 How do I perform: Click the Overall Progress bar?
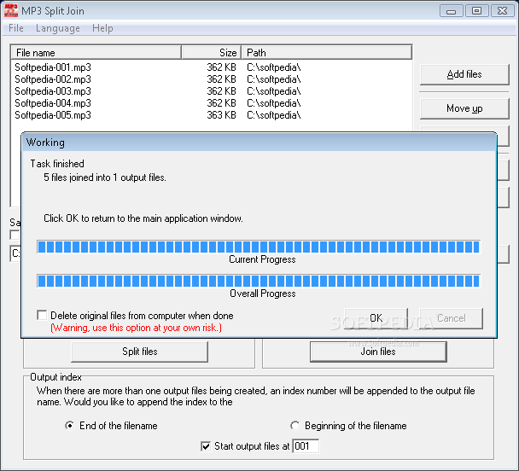(x=259, y=281)
